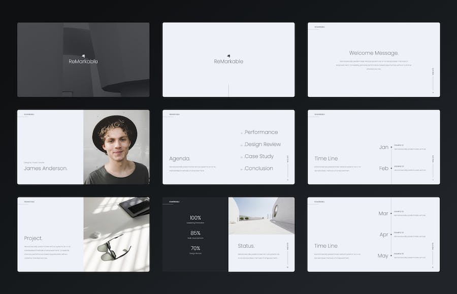Click the bird logo on the light cover slide

228,56
